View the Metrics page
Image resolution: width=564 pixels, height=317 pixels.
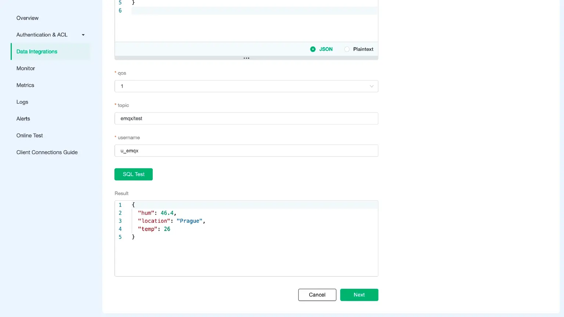(x=25, y=85)
